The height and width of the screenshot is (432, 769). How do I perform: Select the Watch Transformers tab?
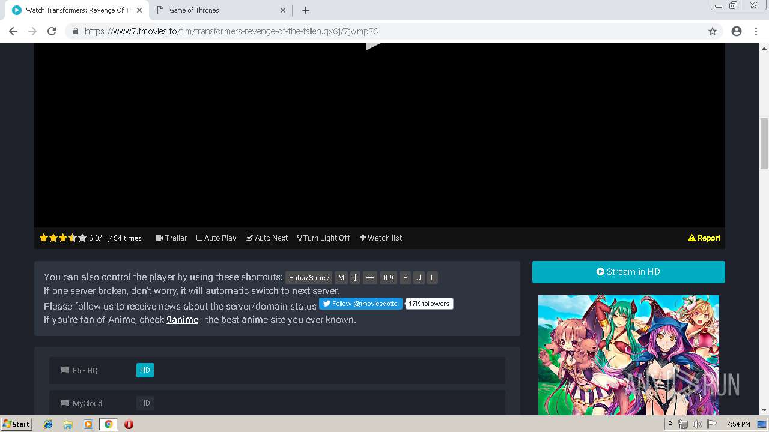76,10
